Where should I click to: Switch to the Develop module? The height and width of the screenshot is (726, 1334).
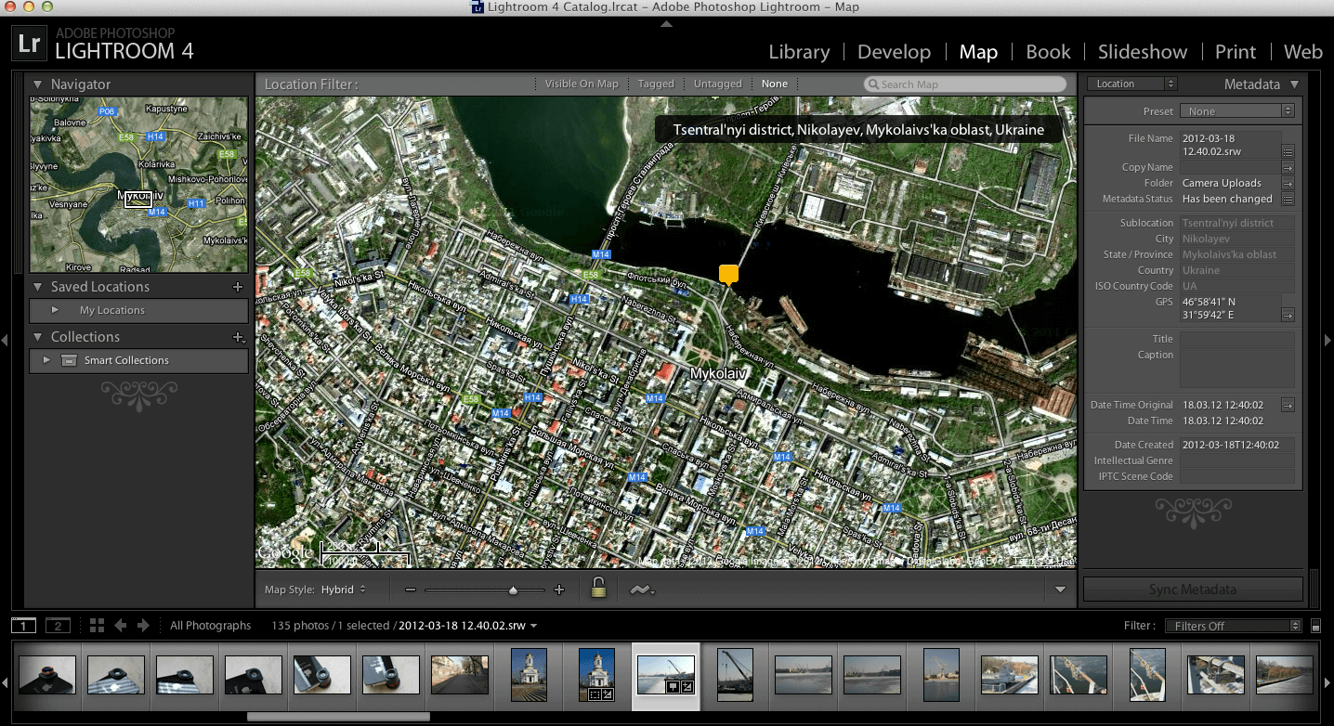coord(894,52)
